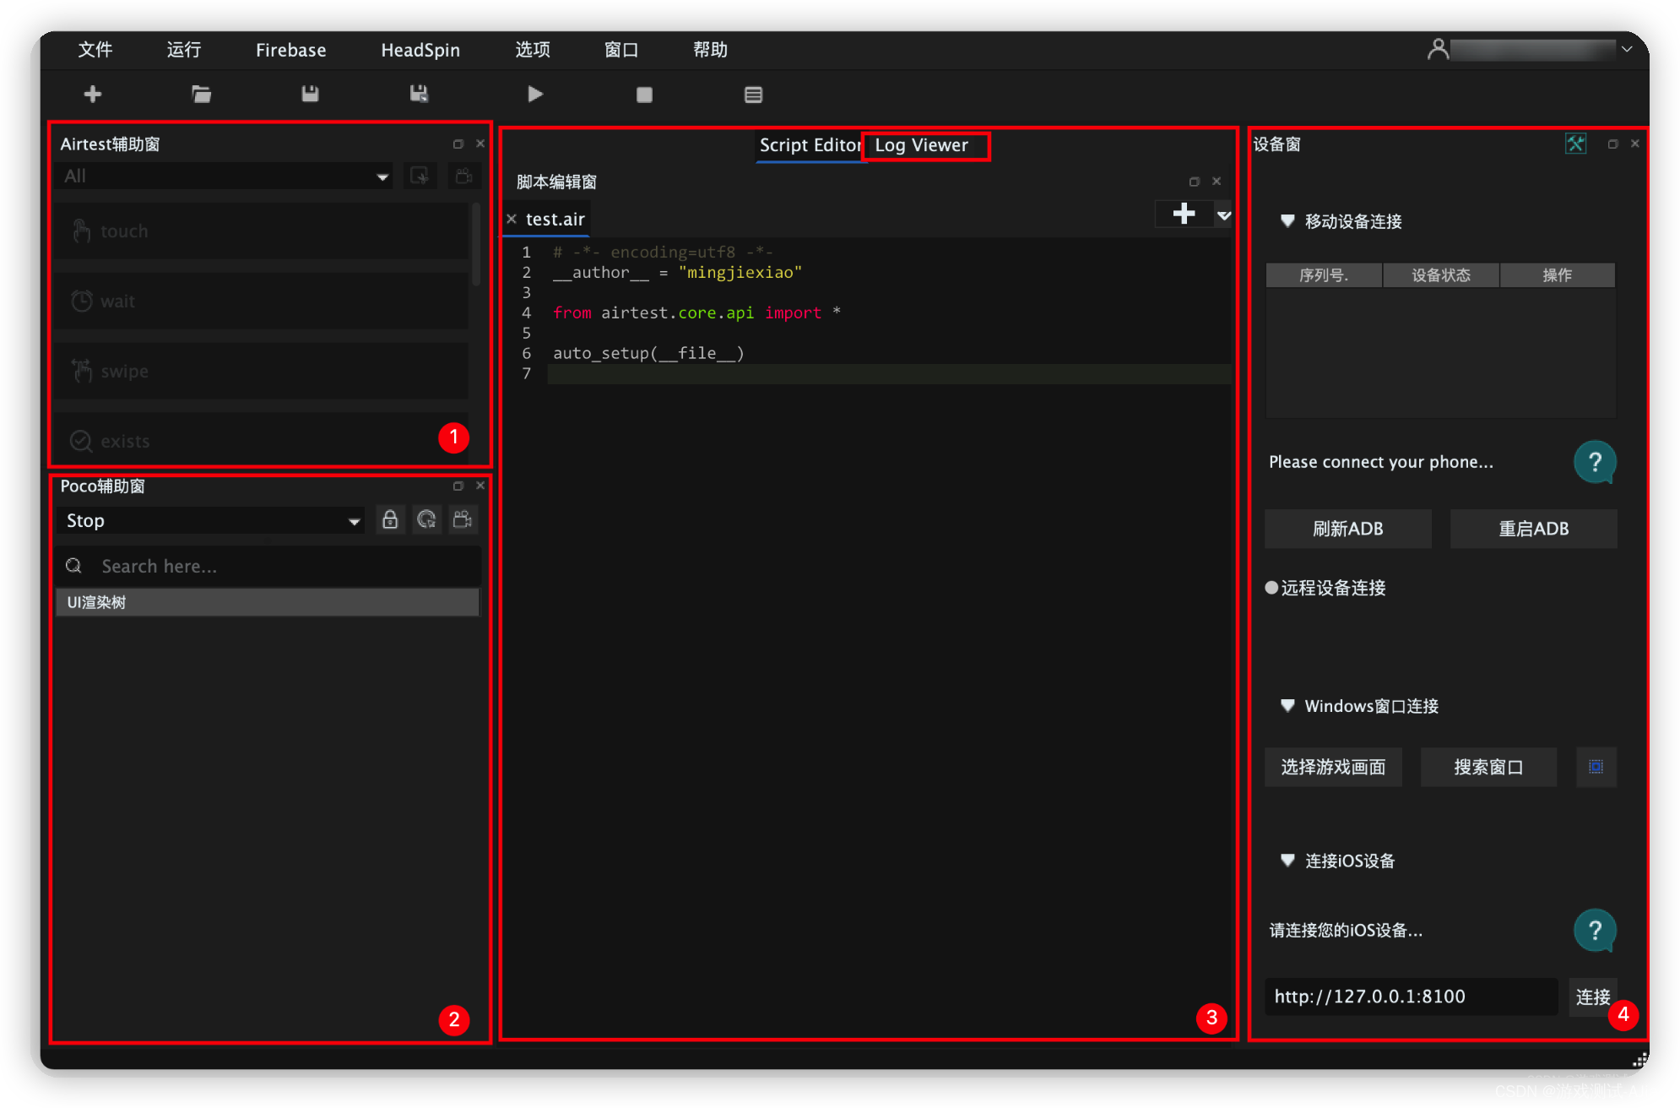Run the script with the play icon
This screenshot has height=1108, width=1680.
pos(534,95)
